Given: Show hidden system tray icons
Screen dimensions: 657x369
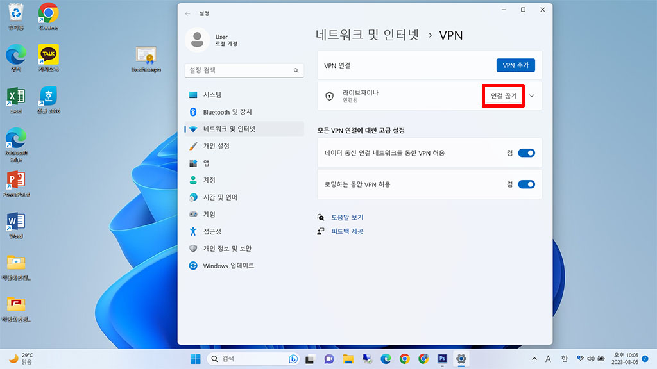Looking at the screenshot, I should coord(534,359).
